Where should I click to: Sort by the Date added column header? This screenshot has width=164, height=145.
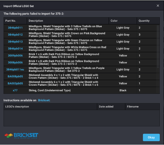tap(111, 106)
